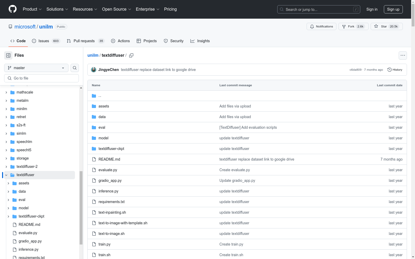
Task: Click the train.py file icon in table
Action: pyautogui.click(x=94, y=244)
